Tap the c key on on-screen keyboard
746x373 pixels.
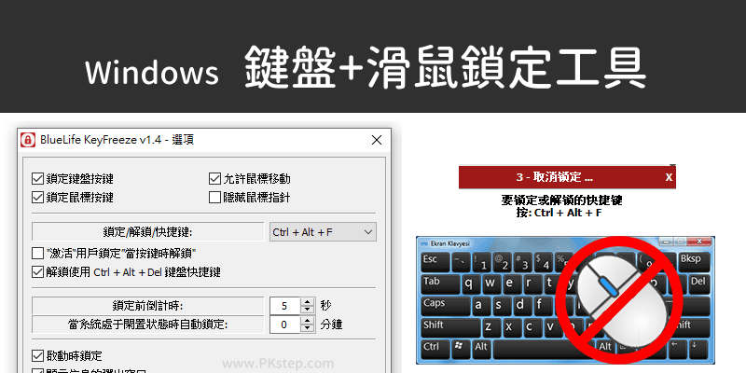[532, 328]
